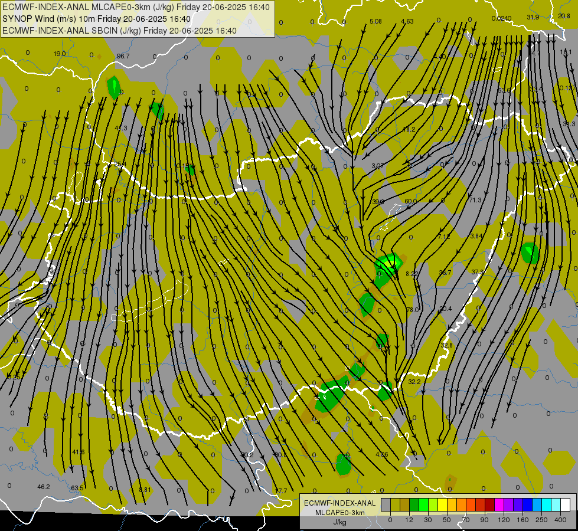578x531 pixels.
Task: Click the 41.6 value on the map
Action: [78, 452]
